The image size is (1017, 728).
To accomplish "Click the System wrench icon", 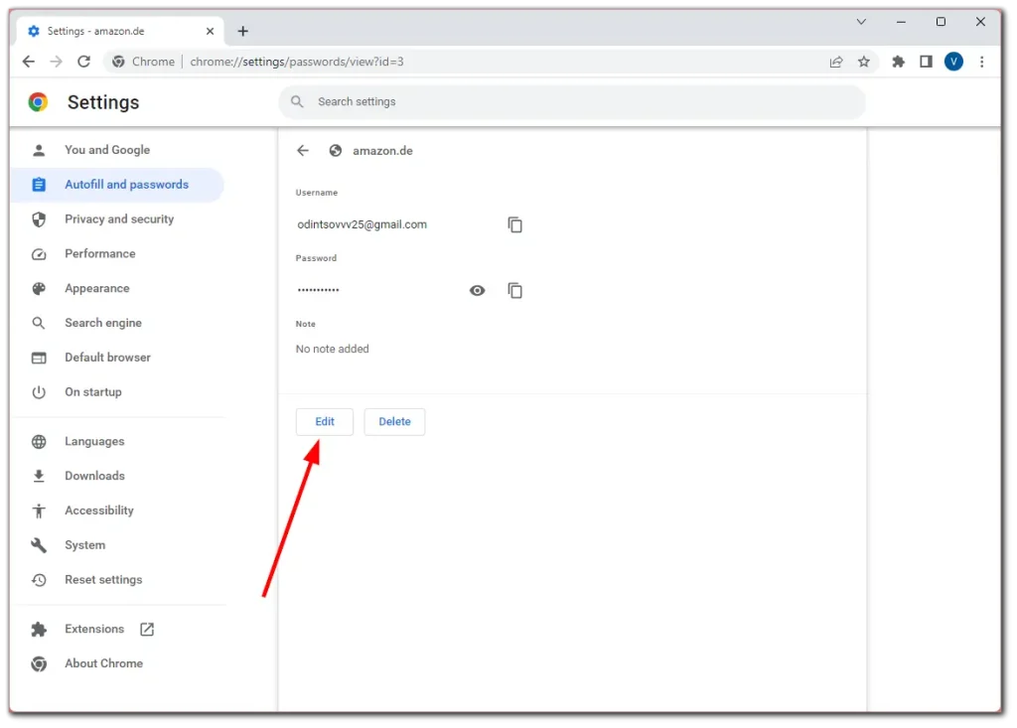I will click(x=39, y=545).
